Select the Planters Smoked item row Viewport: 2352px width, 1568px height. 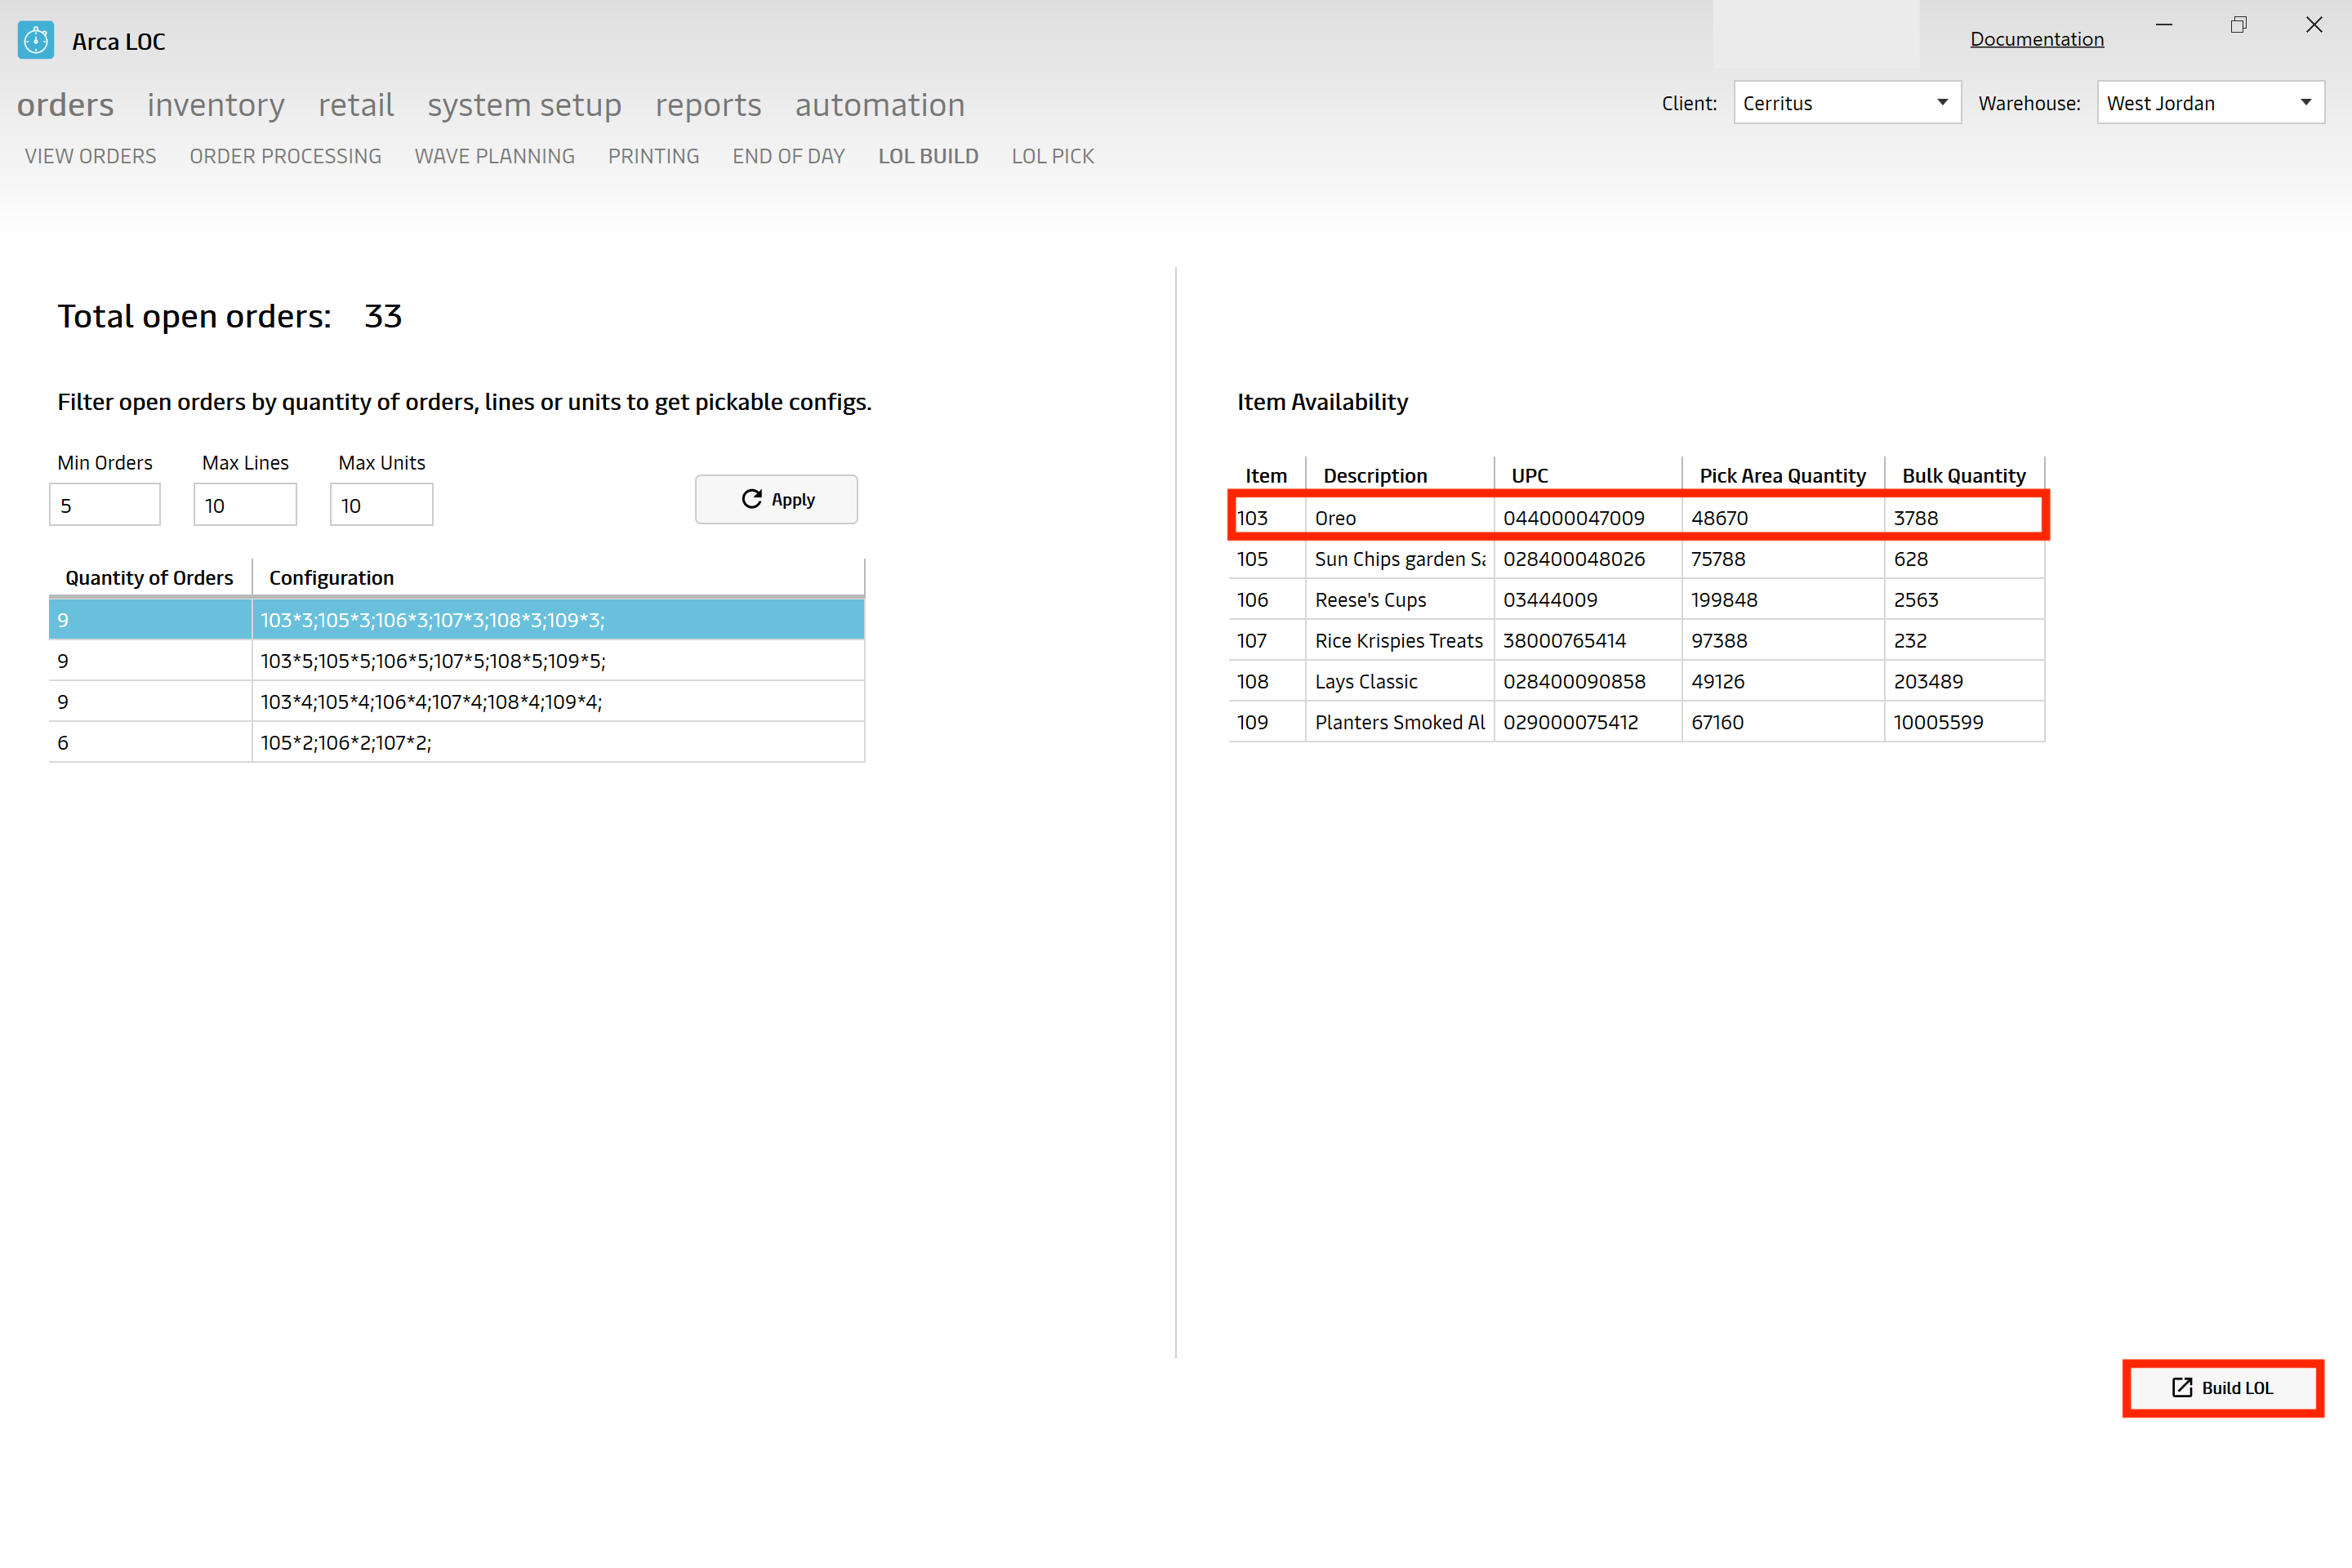[x=1637, y=722]
